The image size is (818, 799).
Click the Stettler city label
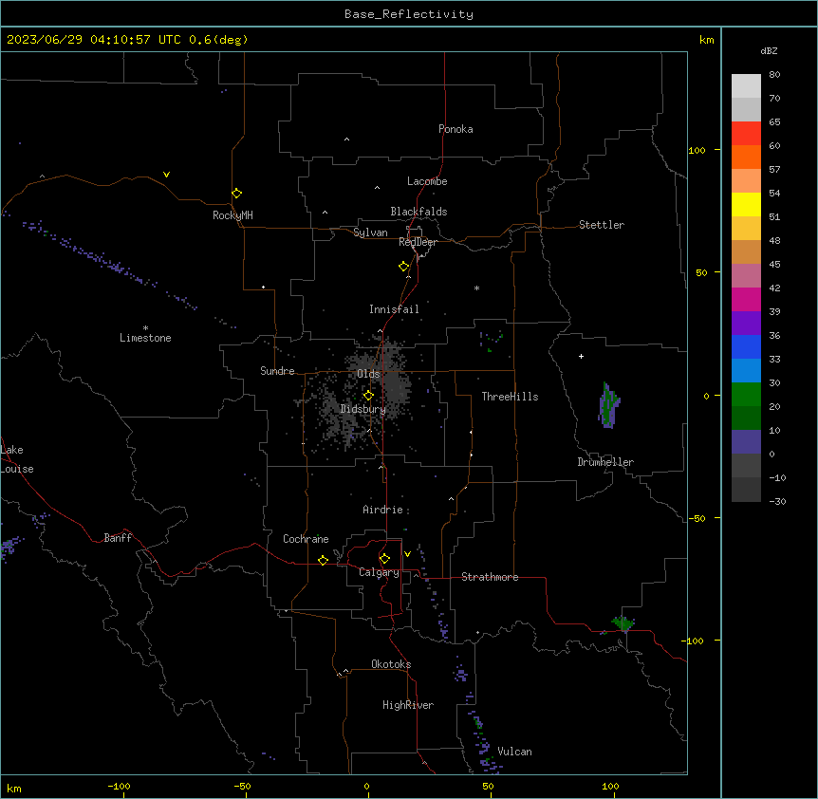(x=601, y=225)
